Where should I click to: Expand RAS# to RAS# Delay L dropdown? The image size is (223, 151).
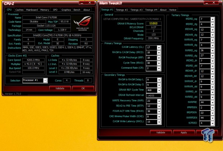click(159, 80)
